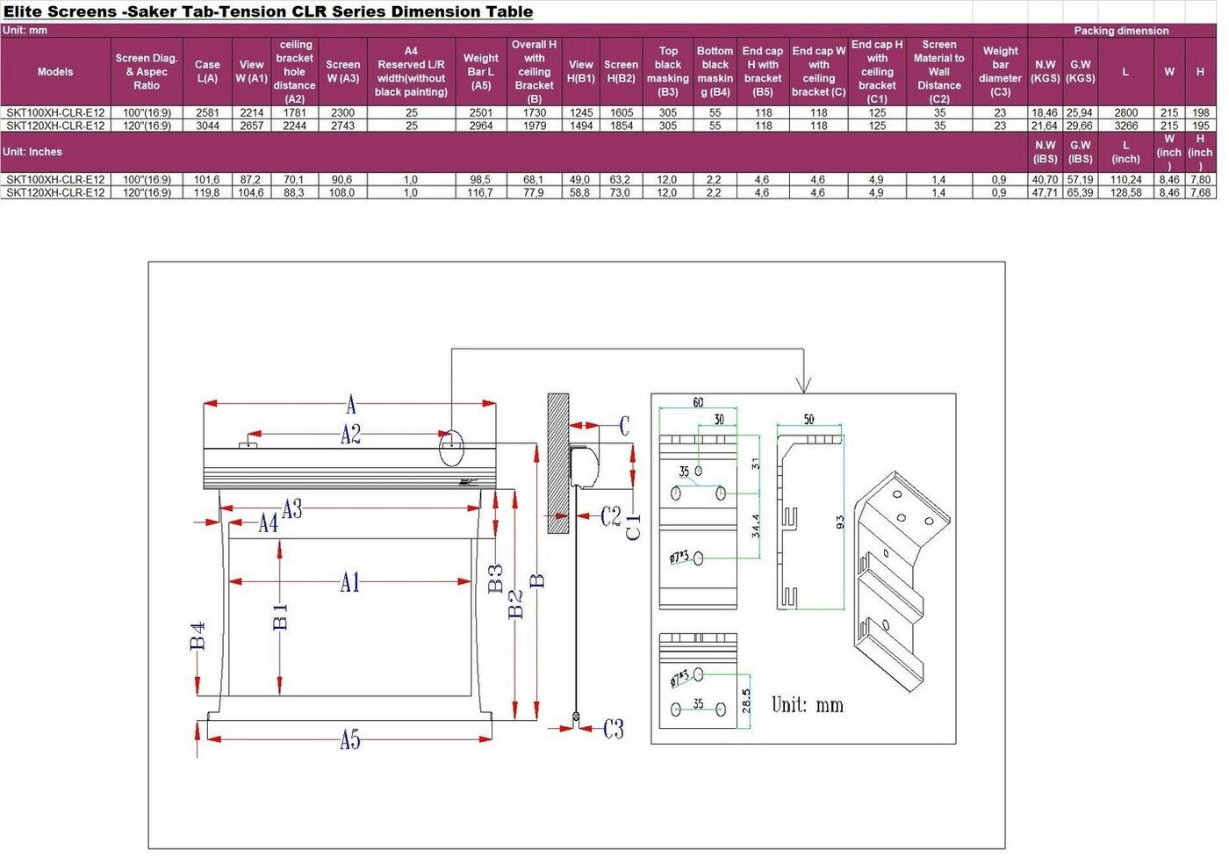Select the 128,58 packing length cell
This screenshot has height=857, width=1229.
[1125, 192]
